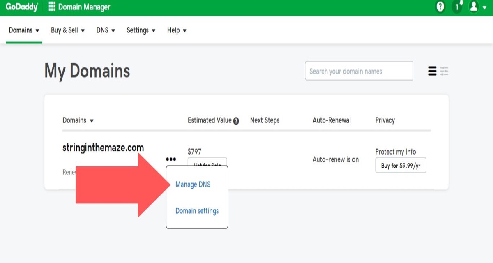Click the three-dot menu for stringinthemaze.com
This screenshot has width=493, height=263.
click(x=171, y=159)
